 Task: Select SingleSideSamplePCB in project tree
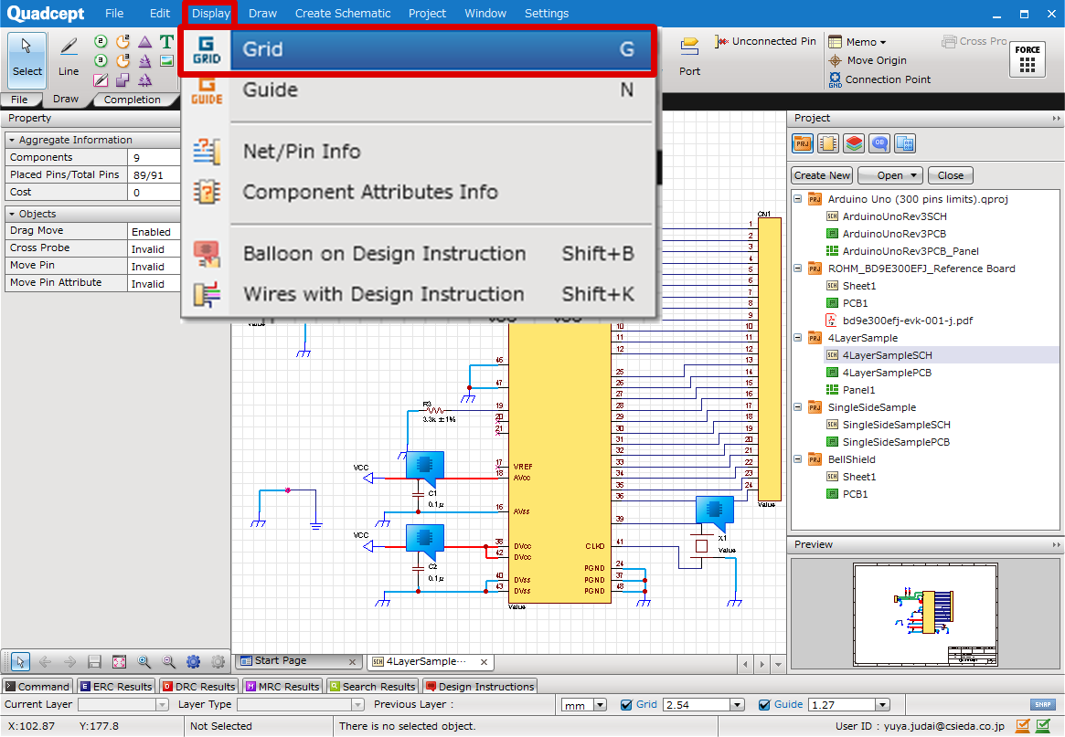896,442
